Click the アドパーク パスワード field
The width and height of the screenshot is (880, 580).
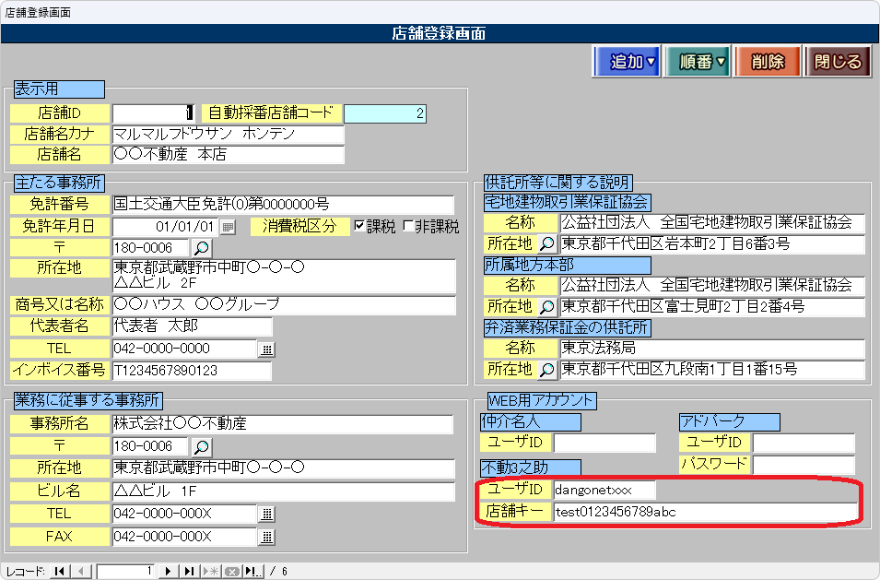pos(804,464)
